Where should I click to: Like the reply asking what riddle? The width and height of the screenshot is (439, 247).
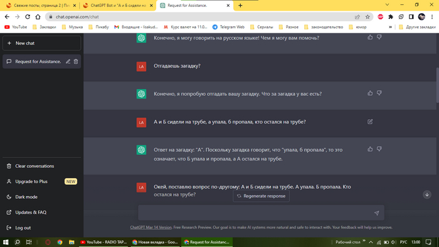pyautogui.click(x=370, y=93)
